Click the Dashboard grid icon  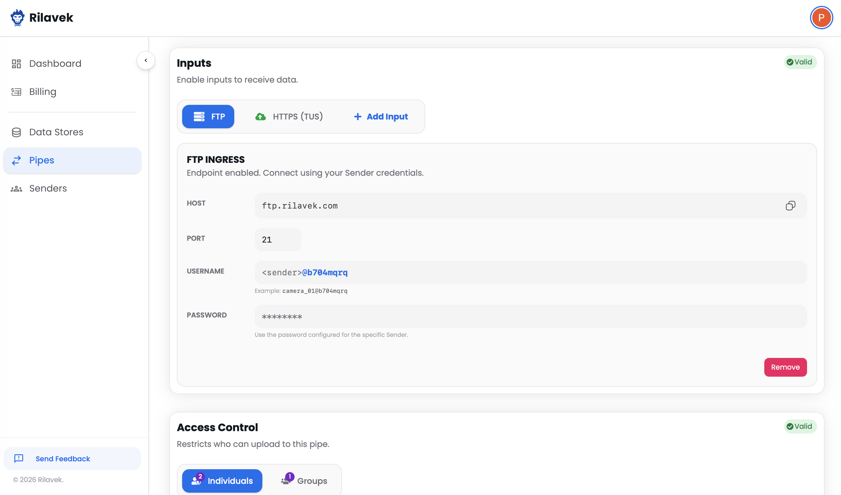pos(16,64)
